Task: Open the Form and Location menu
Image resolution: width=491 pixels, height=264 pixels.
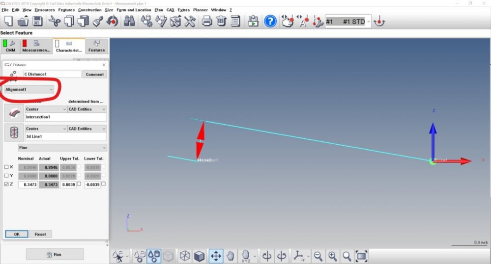Action: [134, 10]
